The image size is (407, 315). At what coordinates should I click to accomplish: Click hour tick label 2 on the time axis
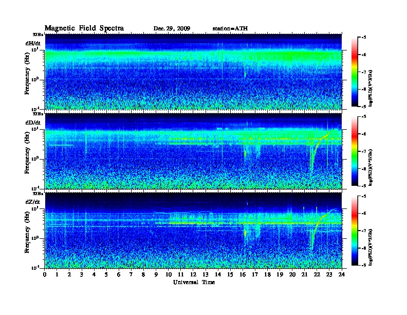click(69, 275)
